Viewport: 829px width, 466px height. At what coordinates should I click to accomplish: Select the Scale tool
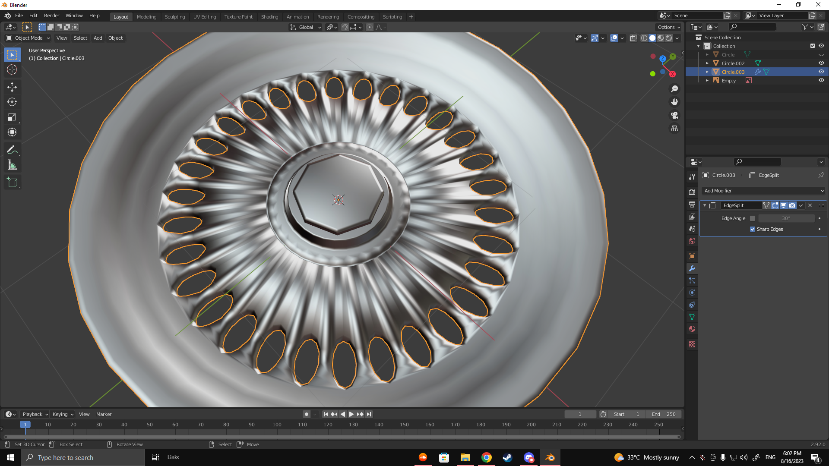click(12, 117)
